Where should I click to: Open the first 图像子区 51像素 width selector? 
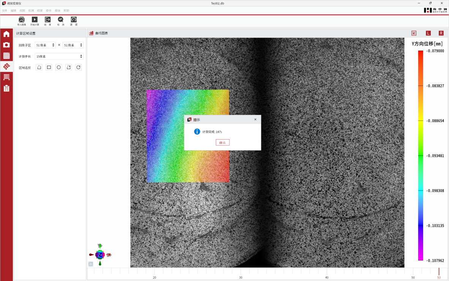click(45, 45)
